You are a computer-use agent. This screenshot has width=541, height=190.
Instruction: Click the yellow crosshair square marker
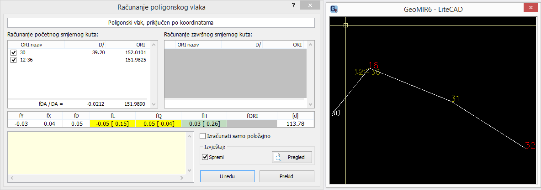(x=345, y=26)
